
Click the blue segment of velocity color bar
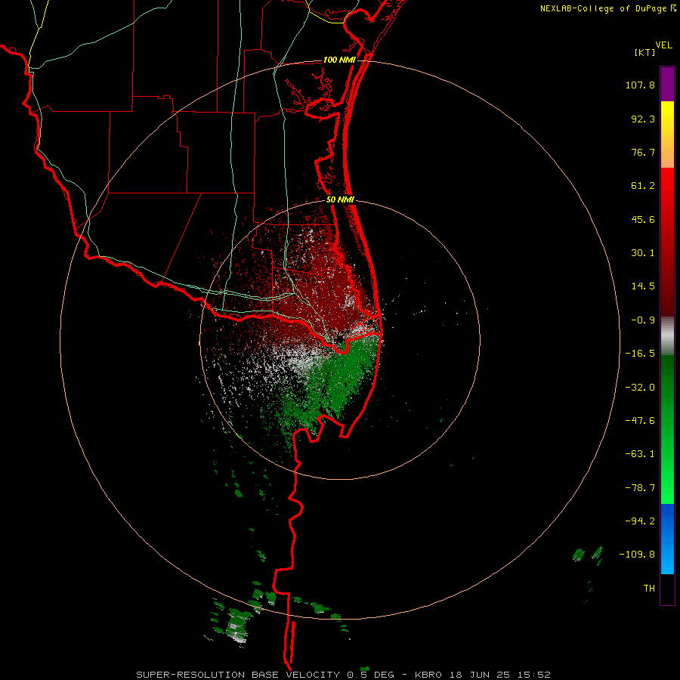click(667, 539)
